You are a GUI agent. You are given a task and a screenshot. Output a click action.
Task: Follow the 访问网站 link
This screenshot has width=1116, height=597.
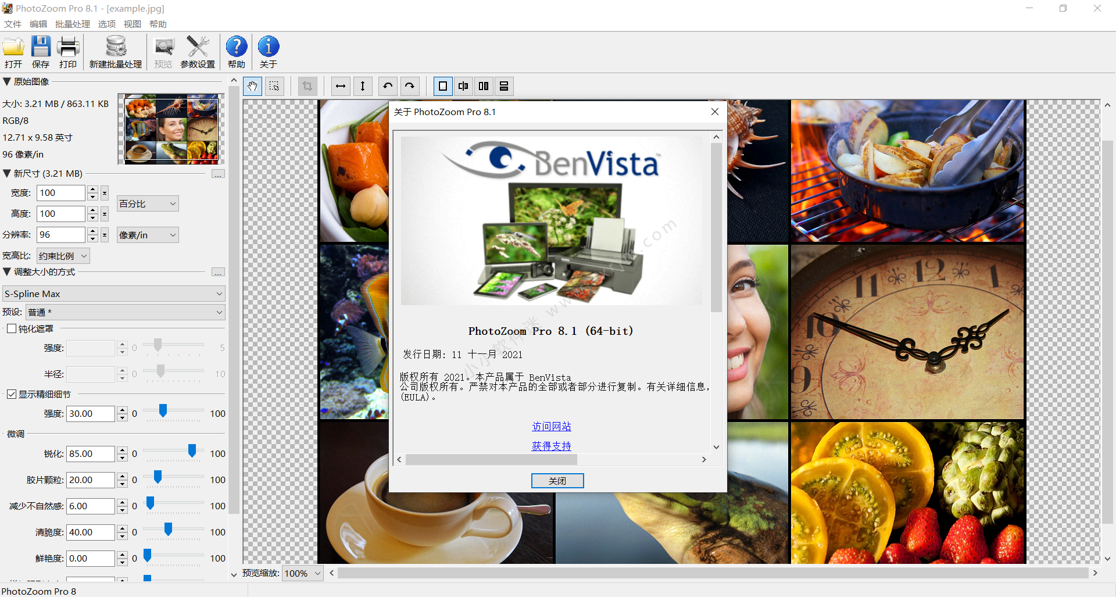(552, 427)
